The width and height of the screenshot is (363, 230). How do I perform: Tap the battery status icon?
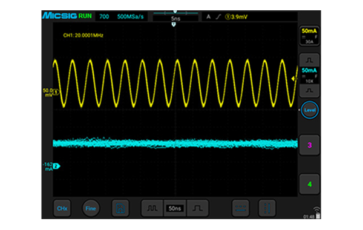point(318,216)
